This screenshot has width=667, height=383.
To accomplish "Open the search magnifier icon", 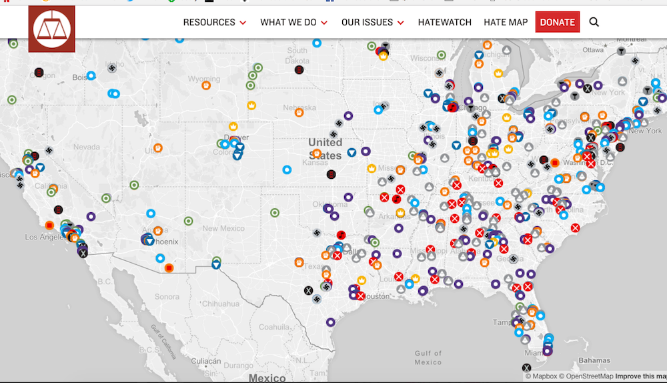I will pos(594,22).
